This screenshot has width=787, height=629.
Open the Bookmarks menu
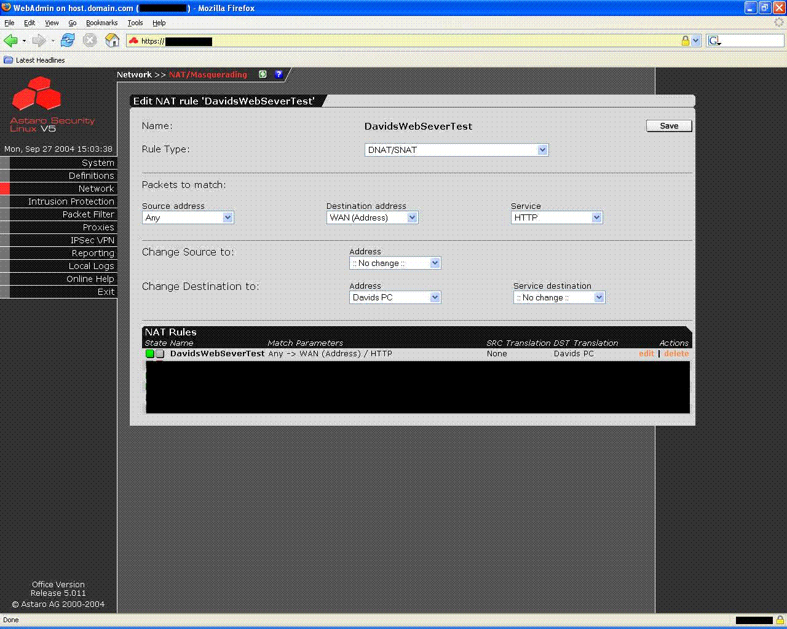(101, 23)
